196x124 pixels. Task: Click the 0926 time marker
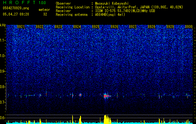pyautogui.click(x=114, y=27)
